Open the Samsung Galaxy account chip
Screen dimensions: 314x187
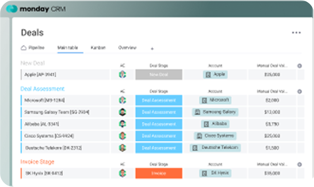point(215,112)
